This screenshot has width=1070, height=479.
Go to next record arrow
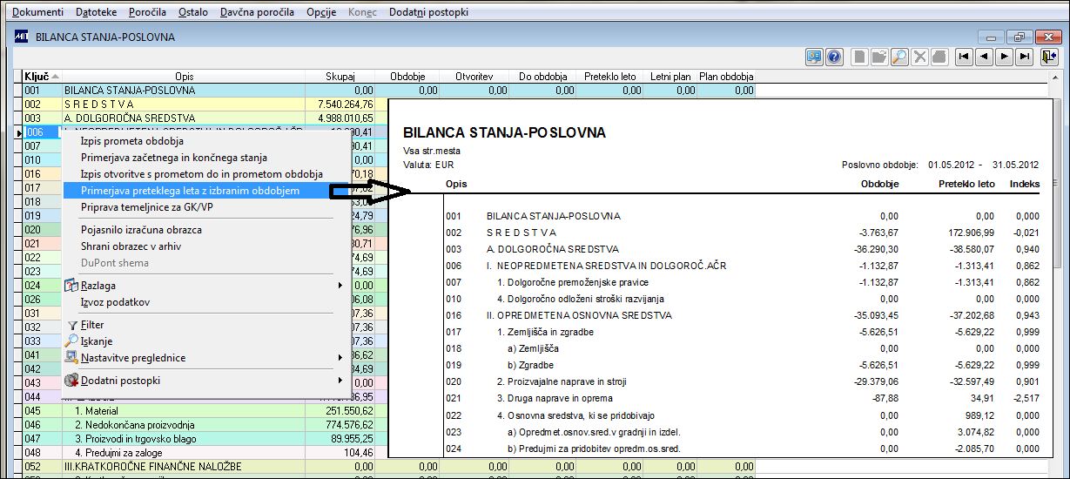tap(1004, 56)
